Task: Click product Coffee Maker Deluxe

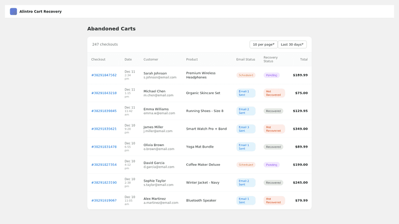Action: tap(203, 164)
